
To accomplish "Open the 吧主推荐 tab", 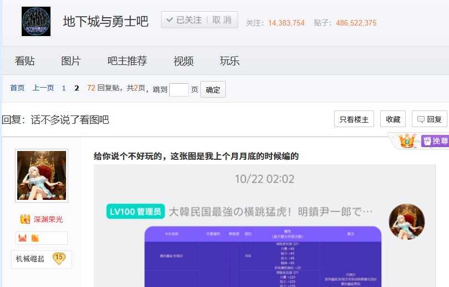I will (127, 61).
